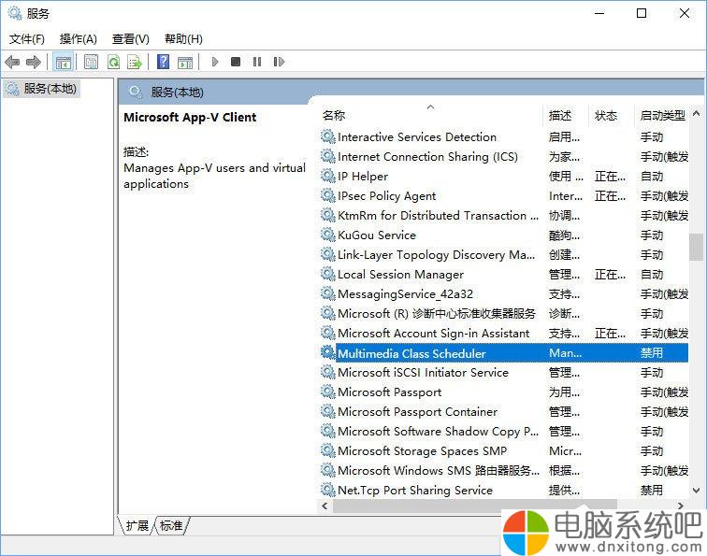Click the vertical scrollbar thumb

click(696, 247)
